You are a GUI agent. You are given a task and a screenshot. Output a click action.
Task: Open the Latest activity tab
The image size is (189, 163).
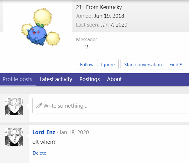click(x=56, y=79)
